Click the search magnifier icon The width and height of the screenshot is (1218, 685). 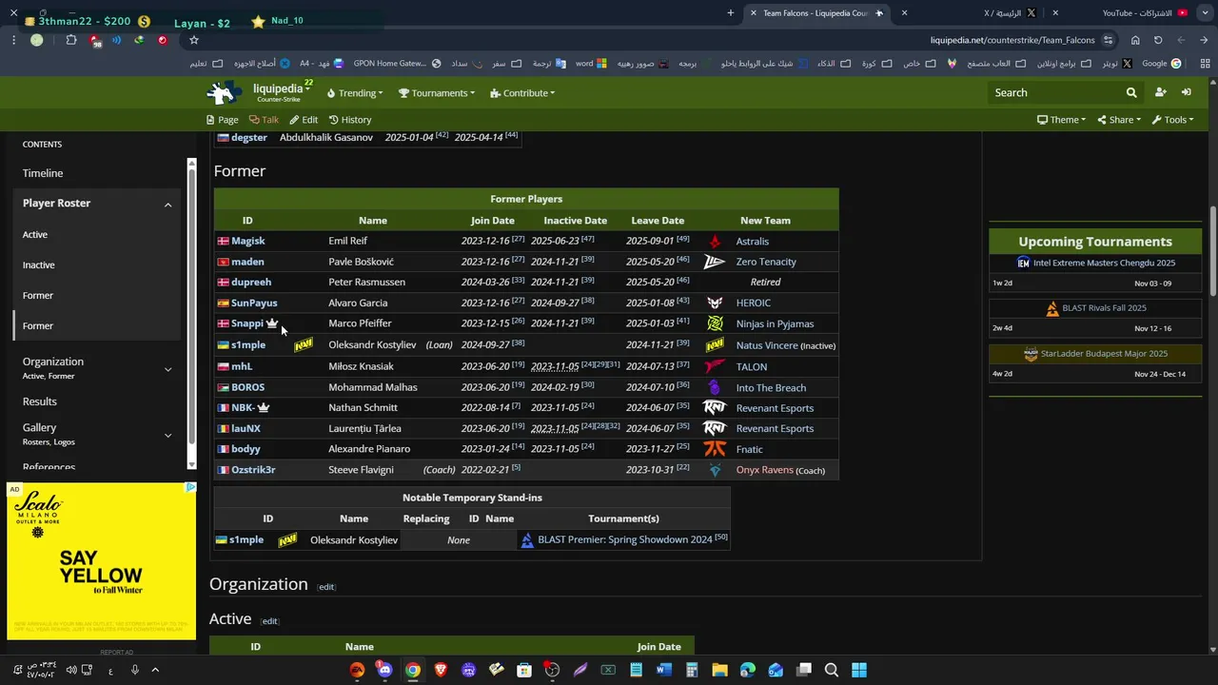click(1131, 92)
